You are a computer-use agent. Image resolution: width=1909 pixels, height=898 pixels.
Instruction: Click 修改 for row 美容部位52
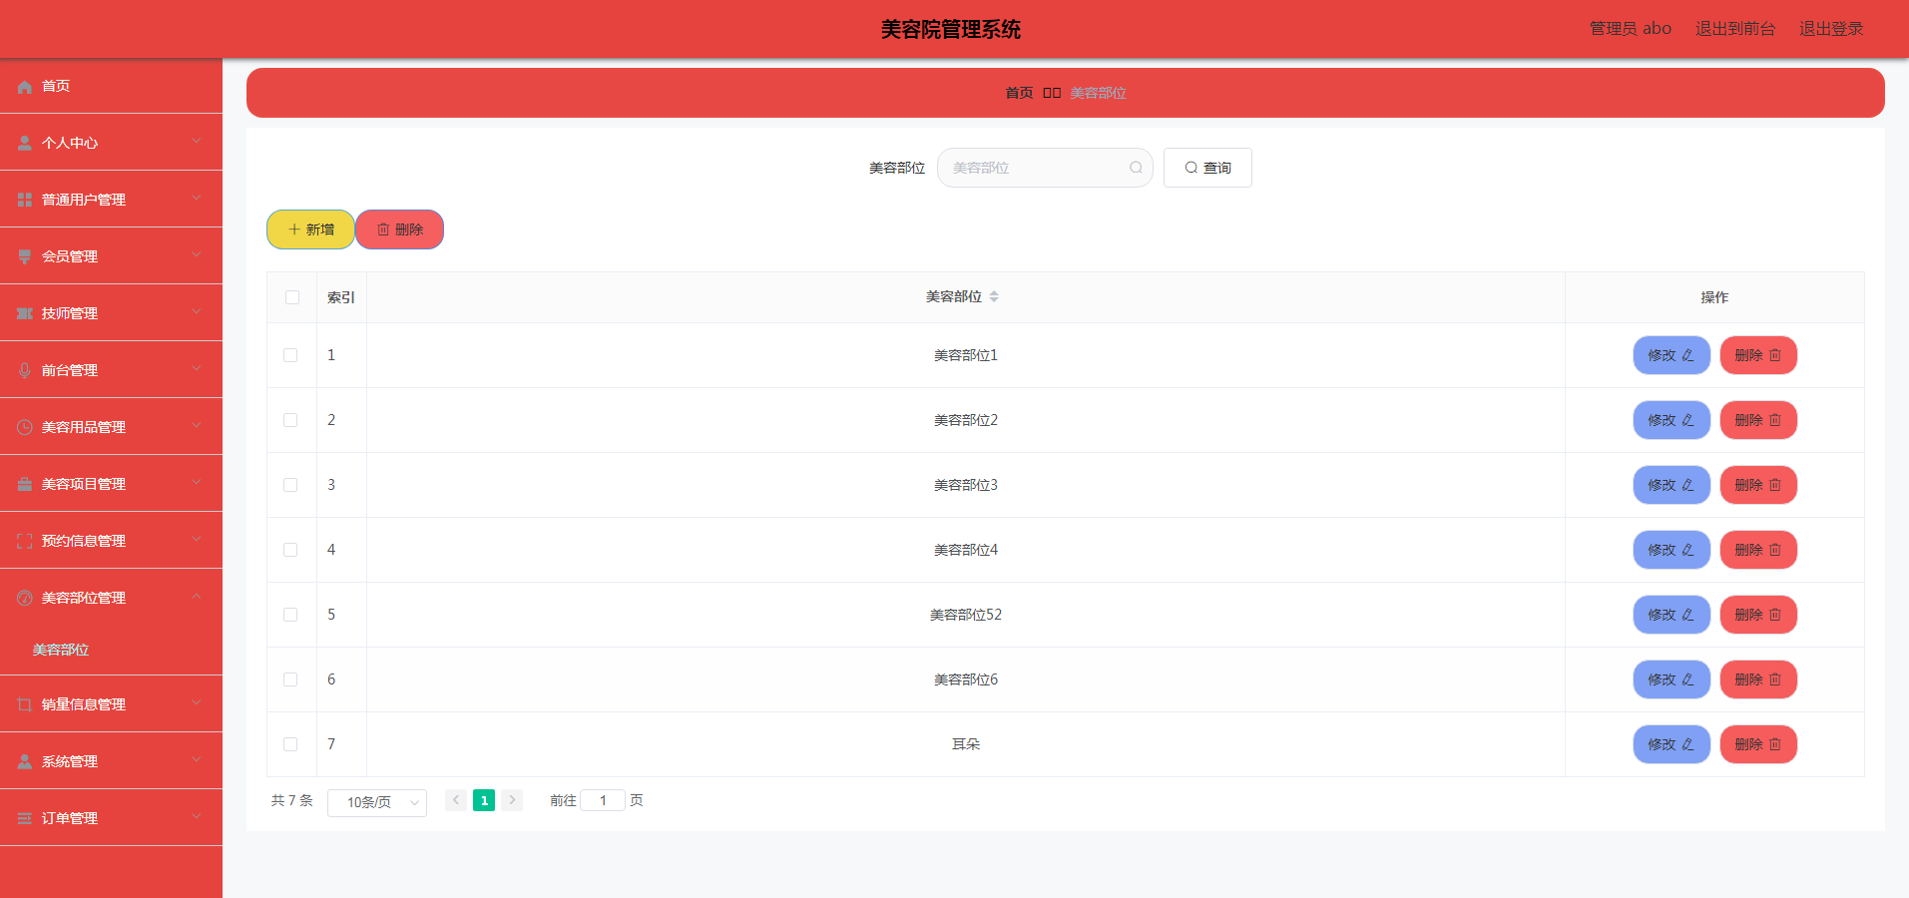pos(1671,615)
